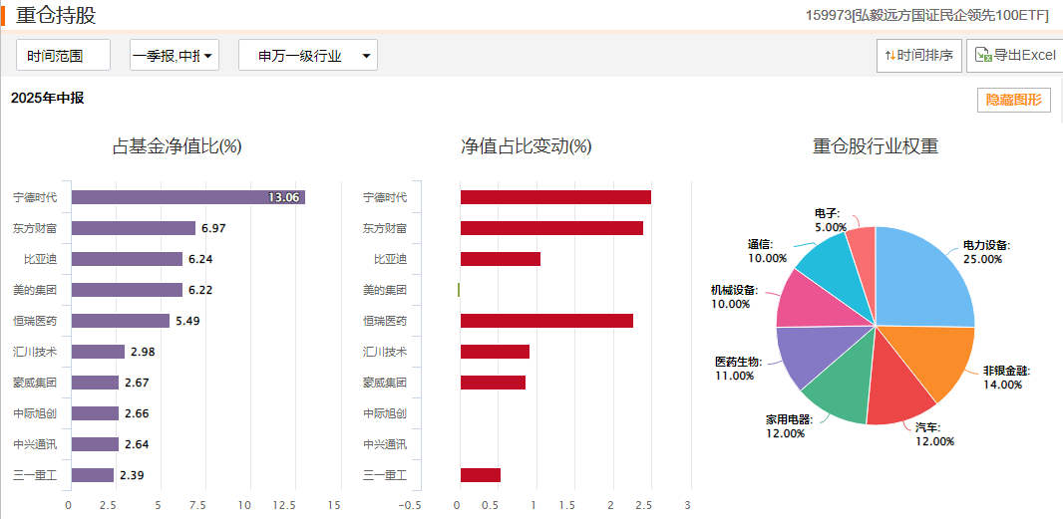Click the 时间排序 label text
The height and width of the screenshot is (519, 1063).
click(x=925, y=56)
